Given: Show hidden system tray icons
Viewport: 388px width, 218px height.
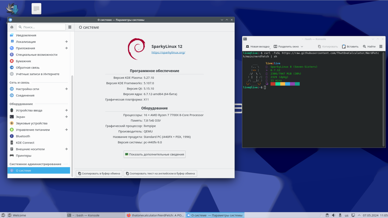Looking at the screenshot, I should pos(359,215).
